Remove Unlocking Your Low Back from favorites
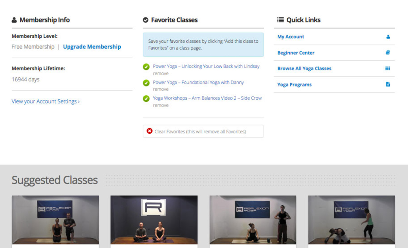Viewport: 408px width, 248px height. point(160,73)
